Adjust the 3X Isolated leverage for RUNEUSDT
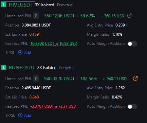The width and height of the screenshot is (147, 123). tap(47, 68)
